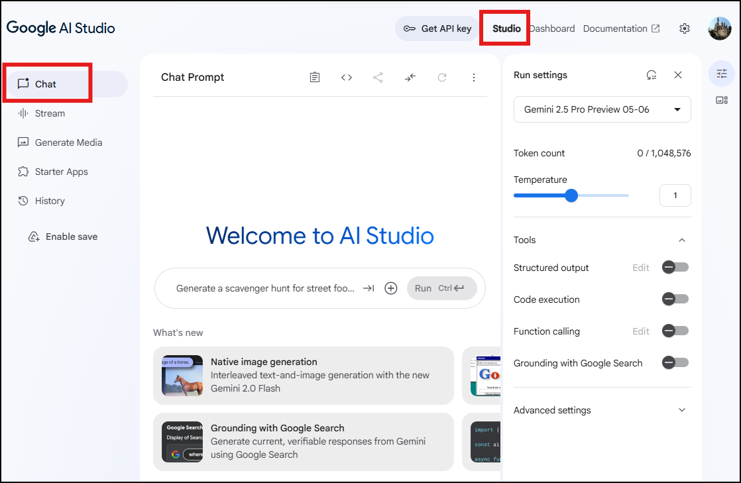The image size is (741, 483).
Task: Click the reset run settings icon
Action: (652, 75)
